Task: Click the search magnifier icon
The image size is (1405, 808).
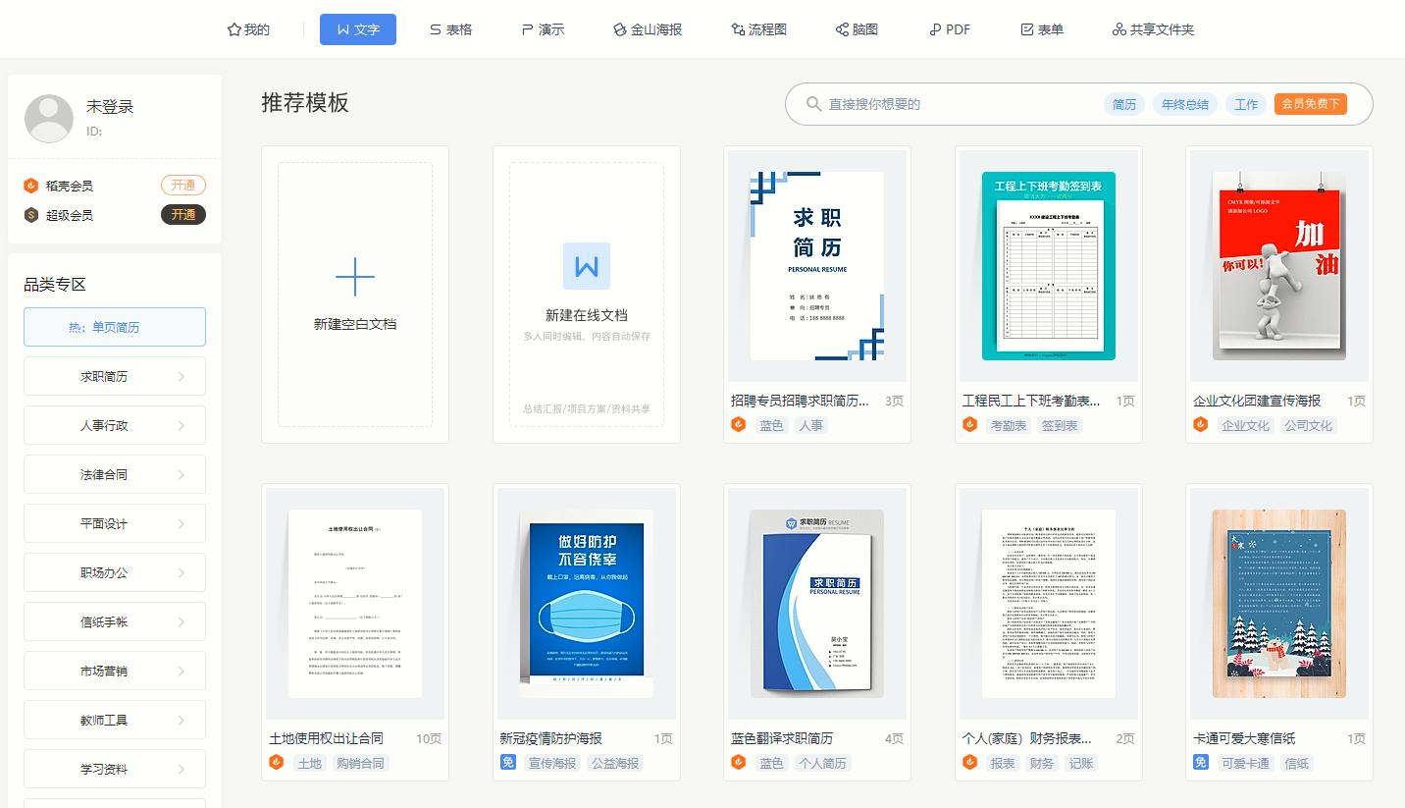Action: 813,103
